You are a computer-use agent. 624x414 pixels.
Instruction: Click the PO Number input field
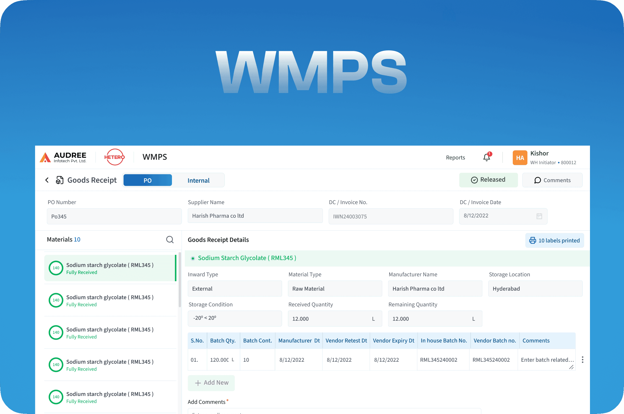point(114,216)
